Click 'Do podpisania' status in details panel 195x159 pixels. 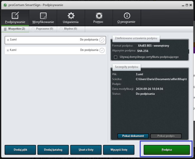pos(145,94)
